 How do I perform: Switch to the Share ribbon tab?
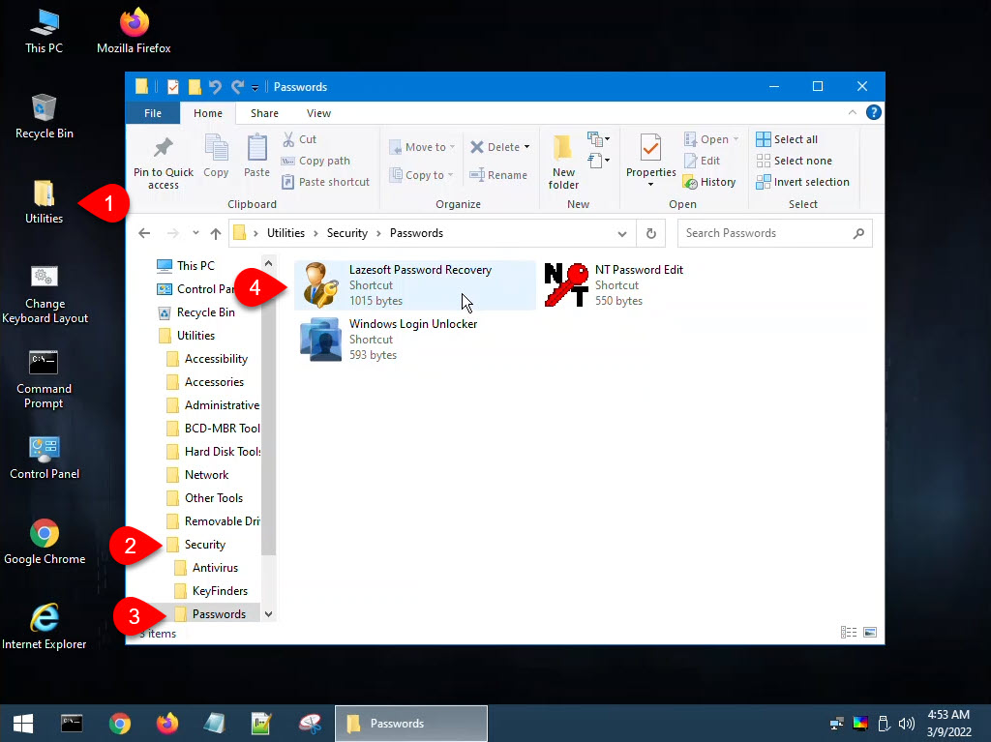[264, 113]
